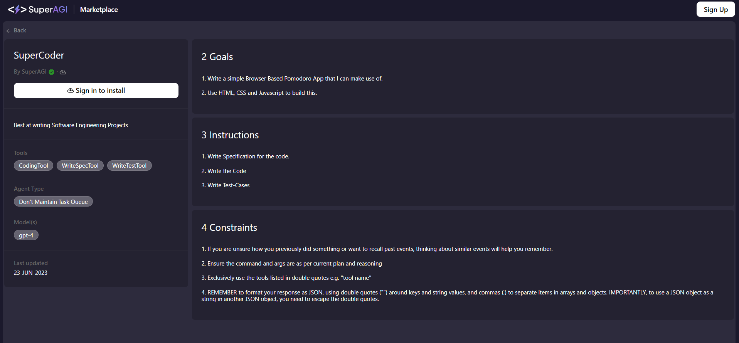
Task: Click the 2 Goals heading
Action: pyautogui.click(x=217, y=57)
